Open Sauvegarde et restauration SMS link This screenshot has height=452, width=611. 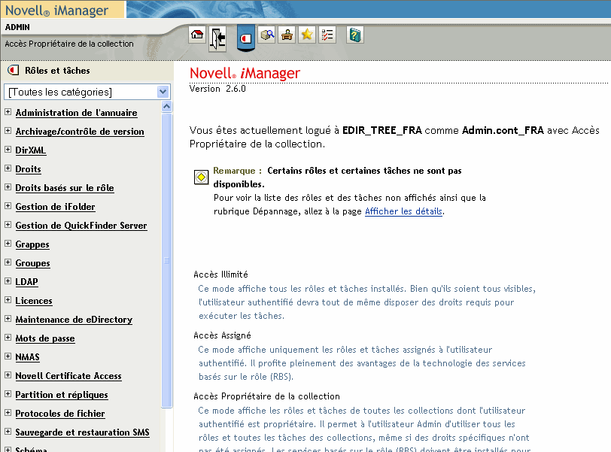pos(82,432)
